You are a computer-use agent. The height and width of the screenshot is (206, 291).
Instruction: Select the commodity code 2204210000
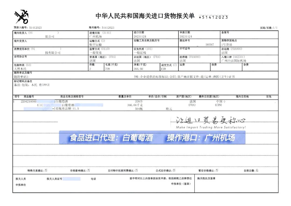coord(28,101)
